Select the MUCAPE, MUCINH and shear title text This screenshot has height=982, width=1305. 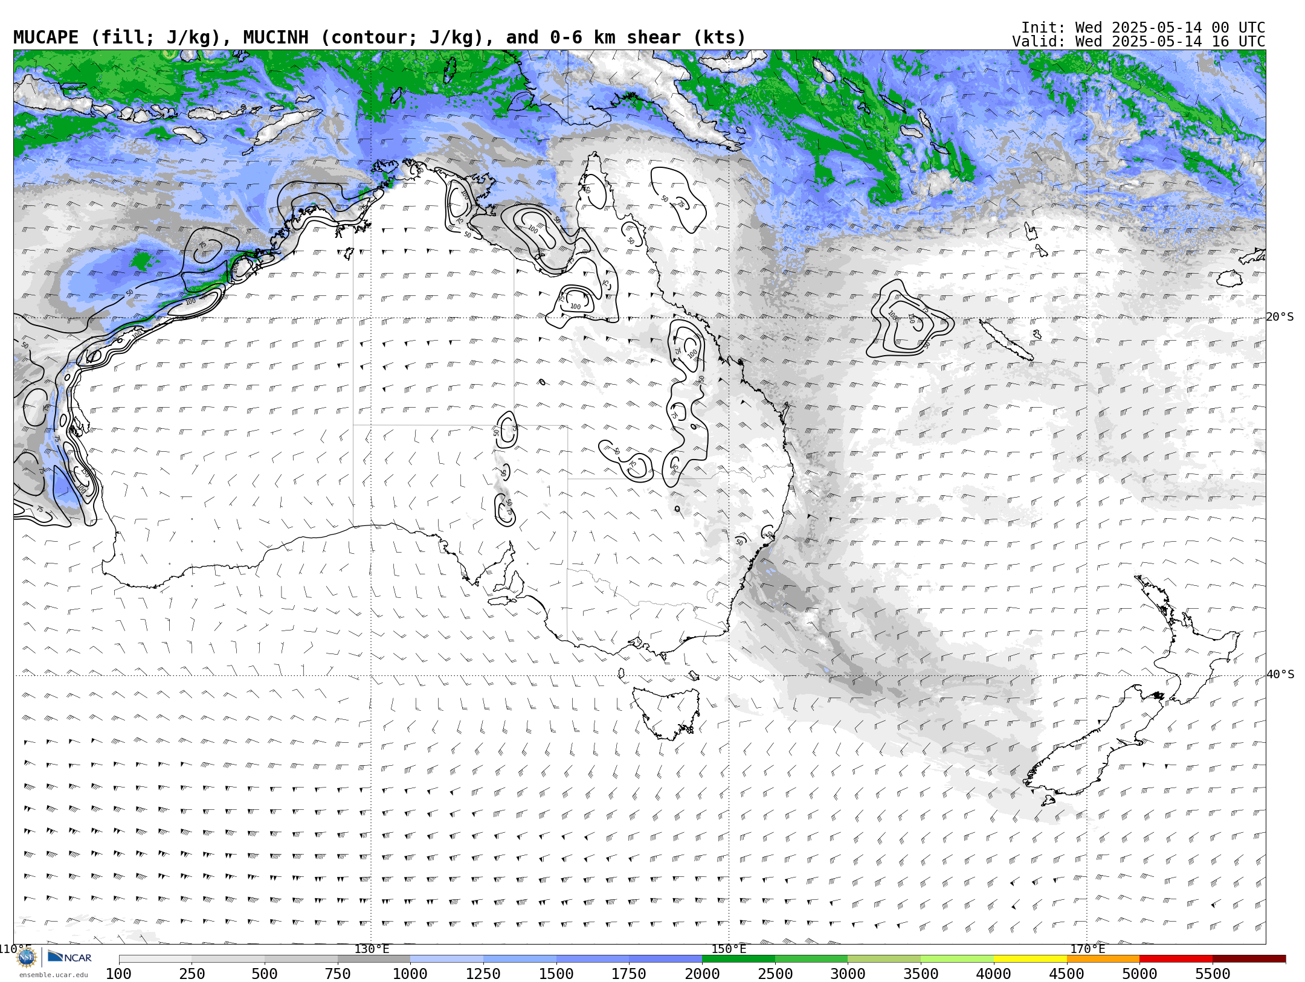click(x=379, y=37)
